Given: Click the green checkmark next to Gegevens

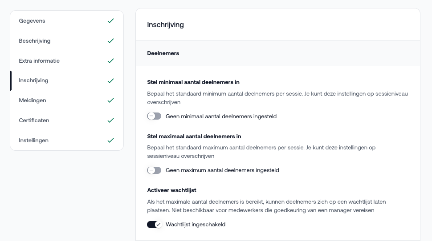Looking at the screenshot, I should (x=111, y=21).
